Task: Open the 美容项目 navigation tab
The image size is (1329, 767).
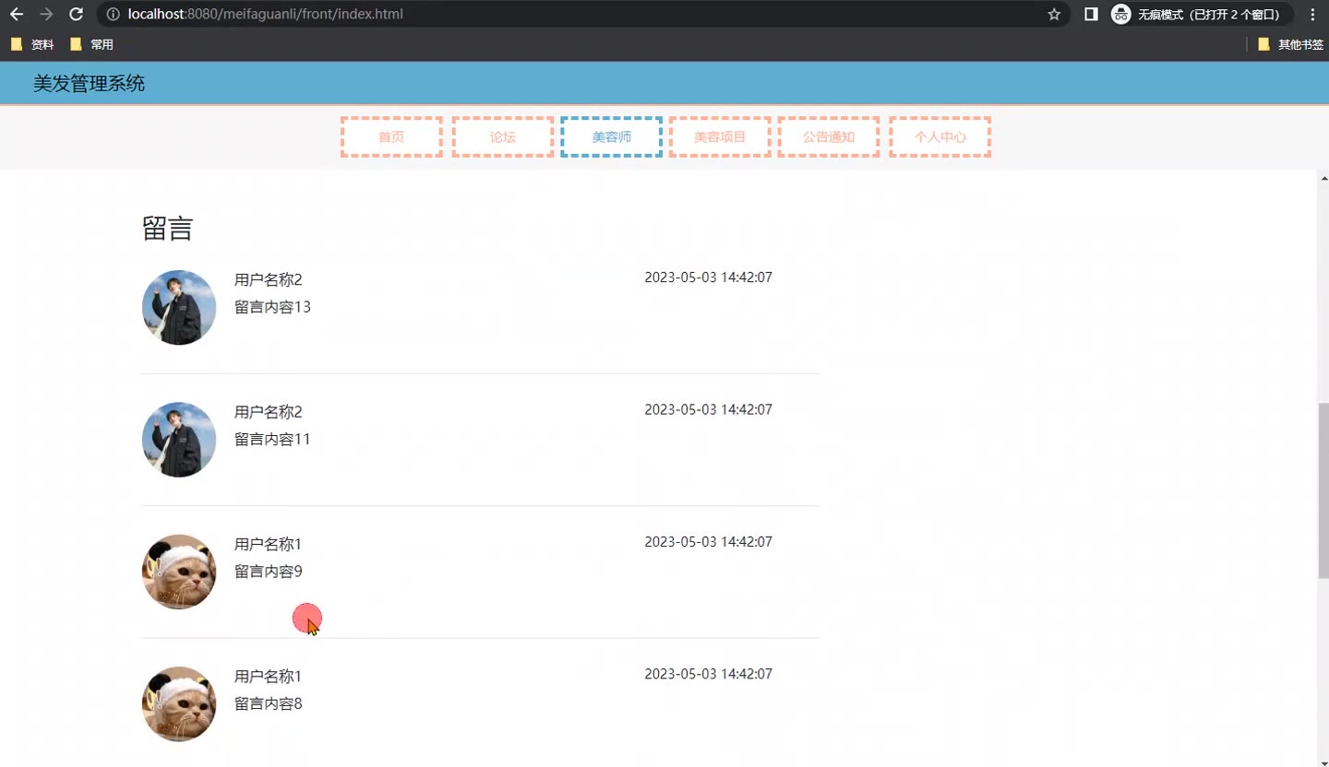Action: [x=720, y=136]
